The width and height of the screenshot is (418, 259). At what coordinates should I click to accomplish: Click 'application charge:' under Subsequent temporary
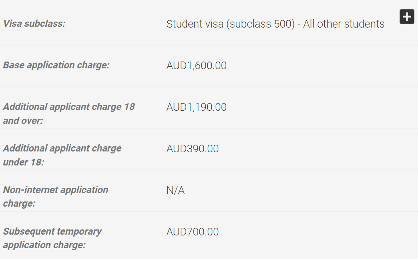click(x=44, y=245)
